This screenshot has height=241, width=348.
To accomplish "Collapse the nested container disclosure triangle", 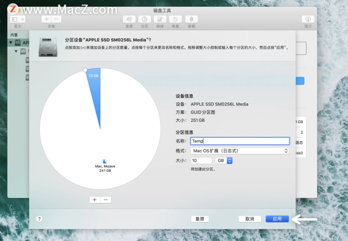I will pos(16,51).
